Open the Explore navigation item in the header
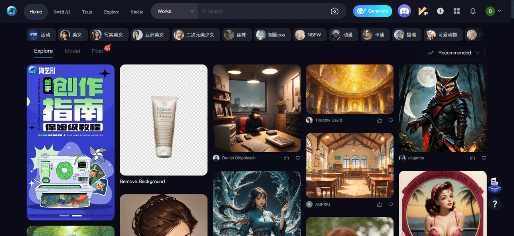 (x=111, y=12)
